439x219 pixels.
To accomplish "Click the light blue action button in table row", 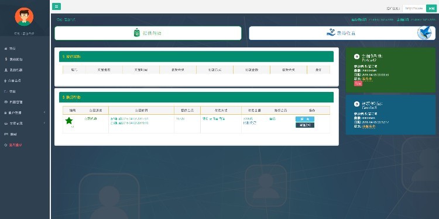I will pyautogui.click(x=305, y=119).
